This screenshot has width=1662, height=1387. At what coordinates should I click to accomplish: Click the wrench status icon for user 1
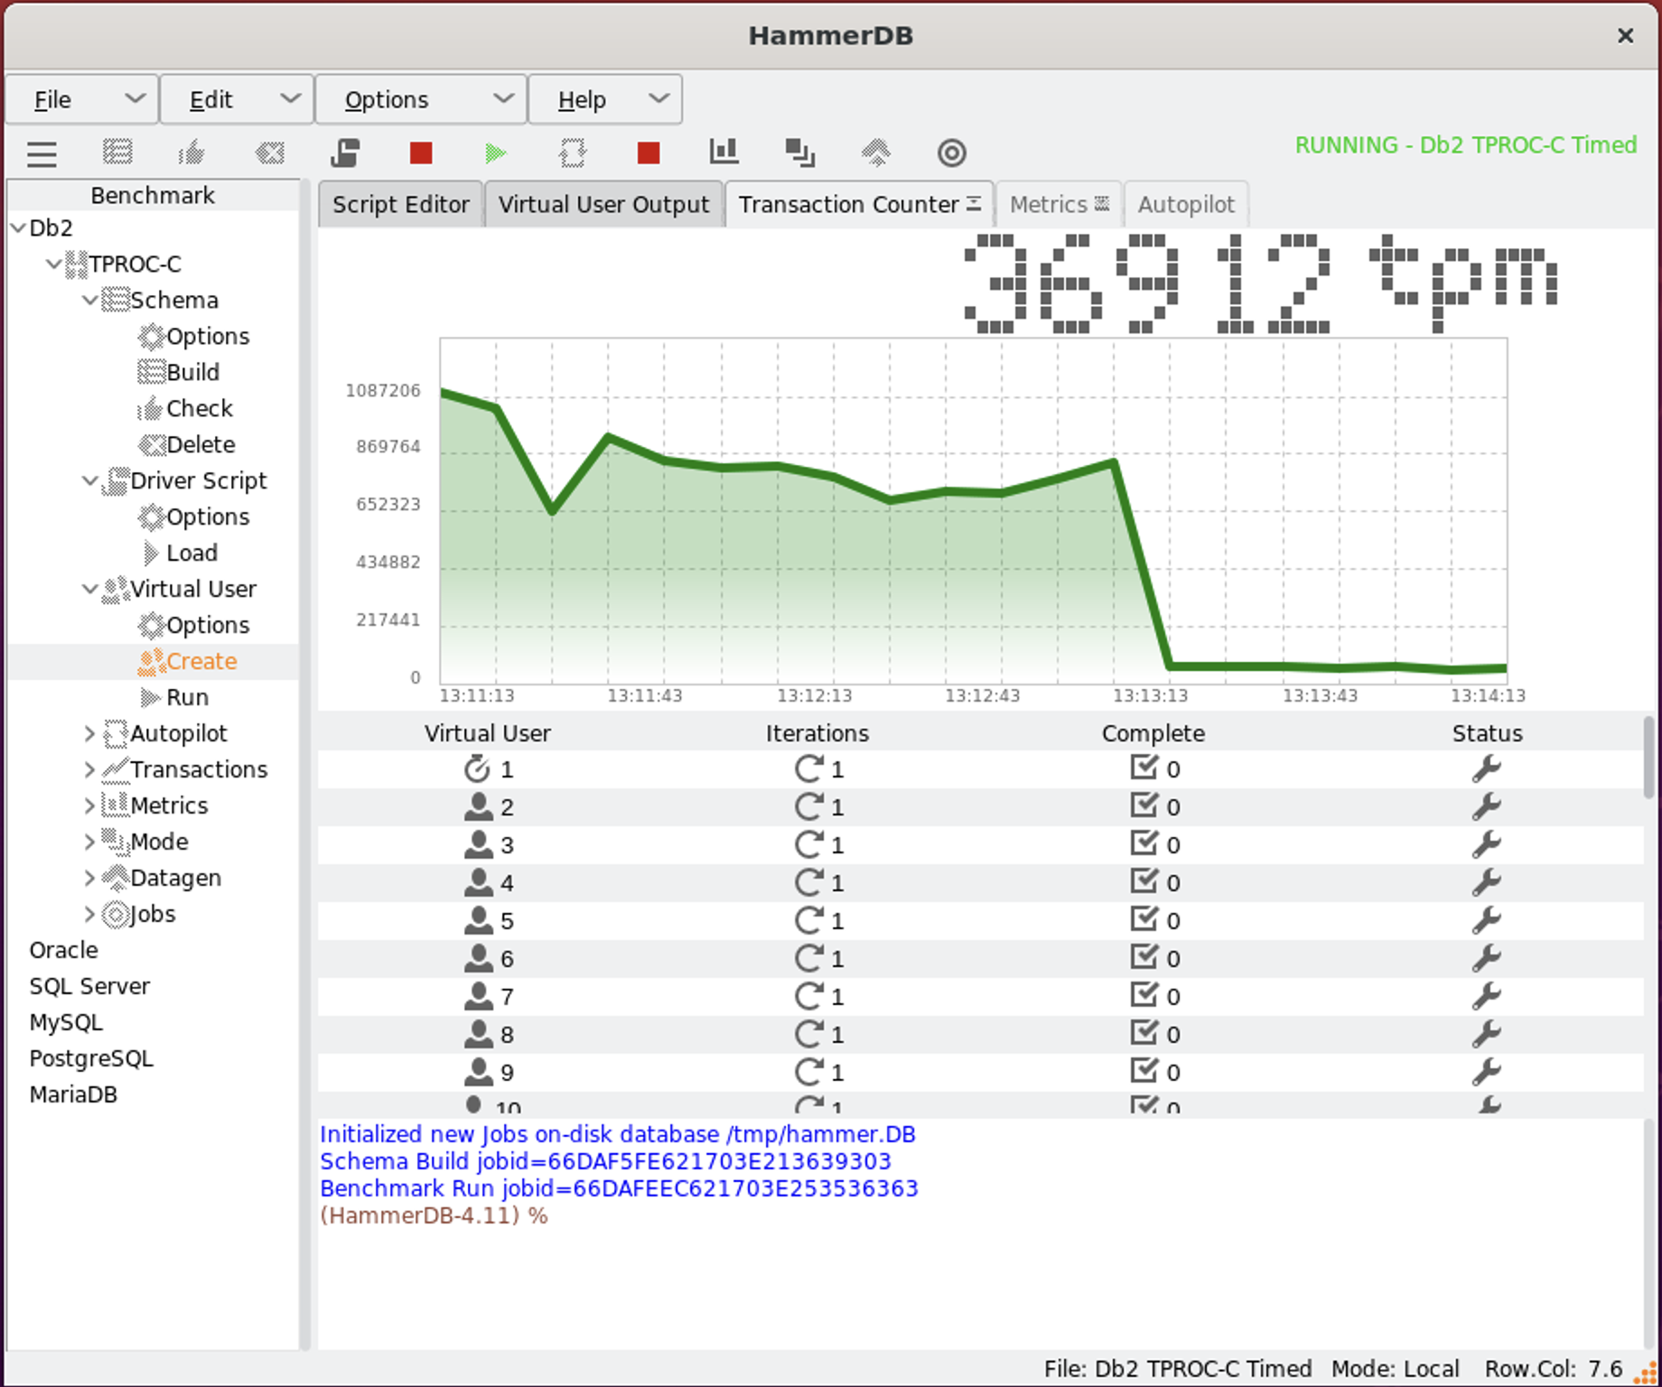(1487, 769)
